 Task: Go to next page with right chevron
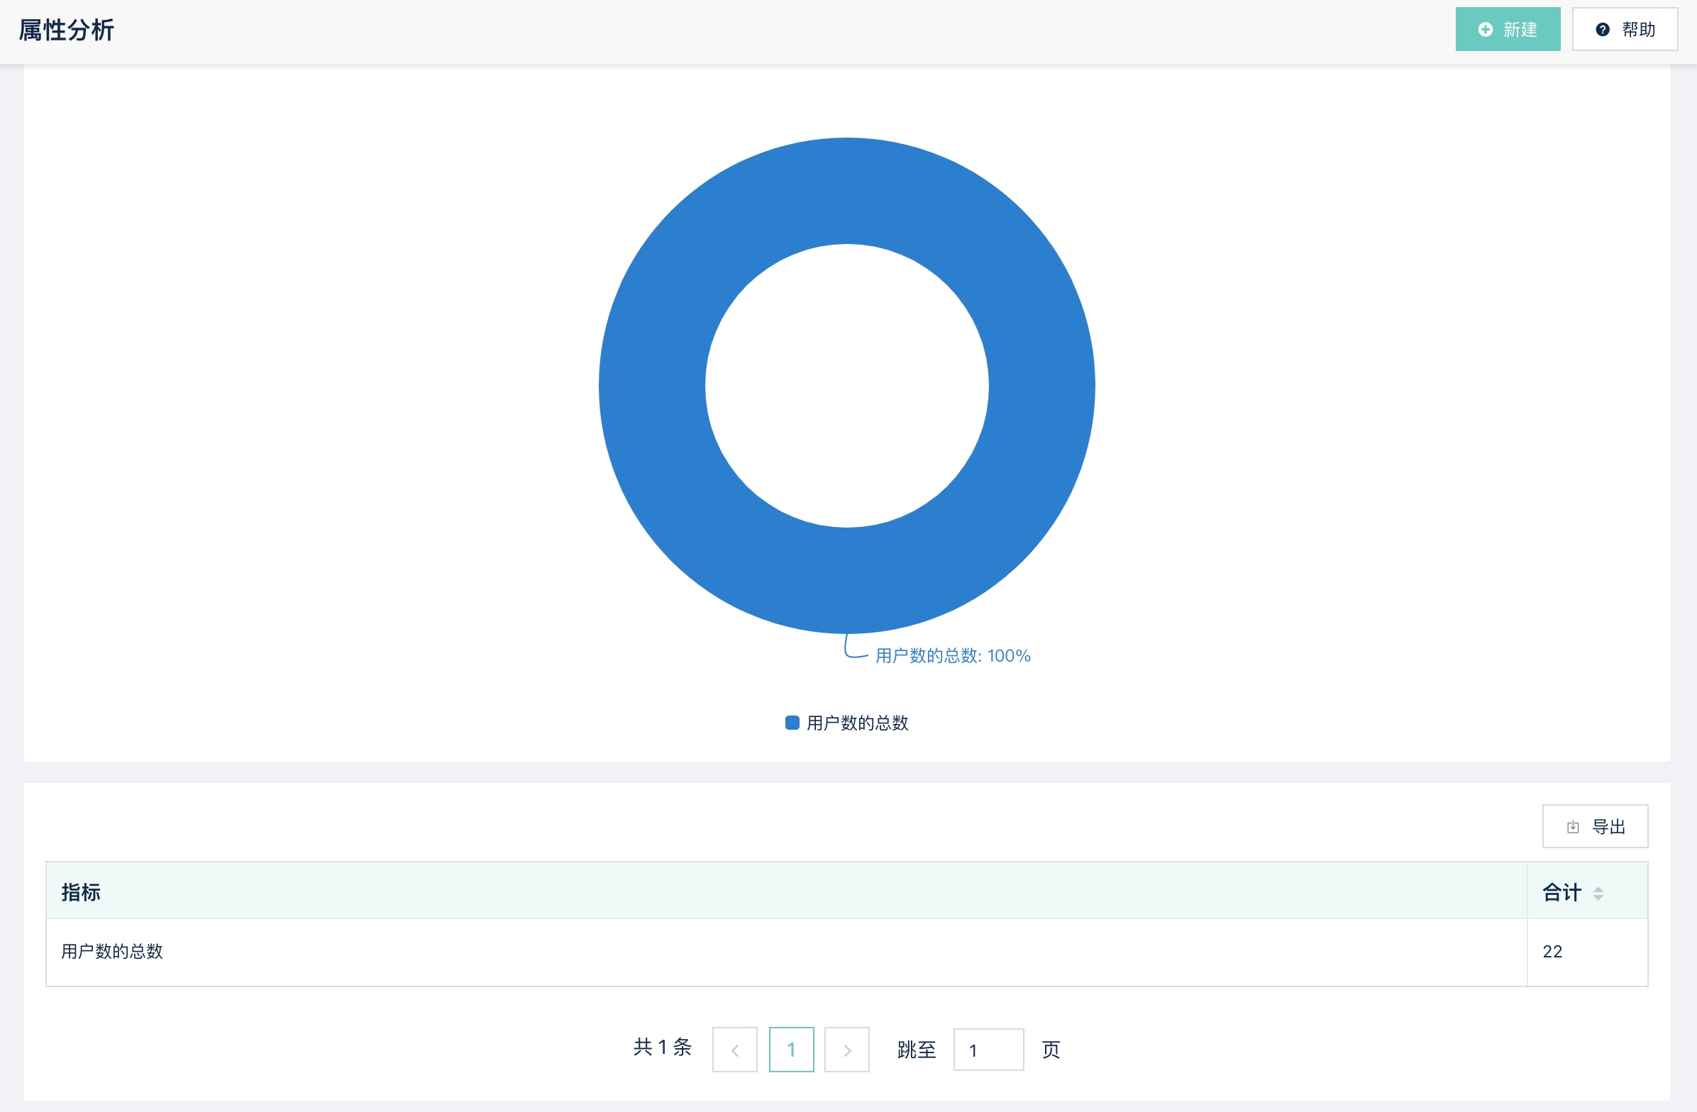click(x=846, y=1050)
